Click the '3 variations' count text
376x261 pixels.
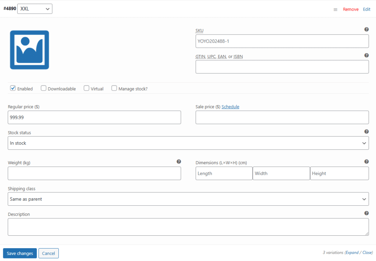[333, 253]
